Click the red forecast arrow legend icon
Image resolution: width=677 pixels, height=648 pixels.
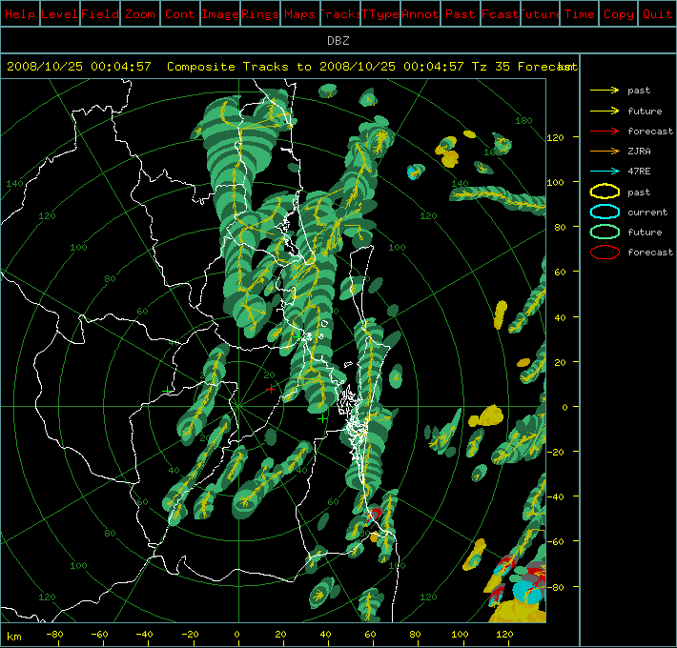pos(605,131)
